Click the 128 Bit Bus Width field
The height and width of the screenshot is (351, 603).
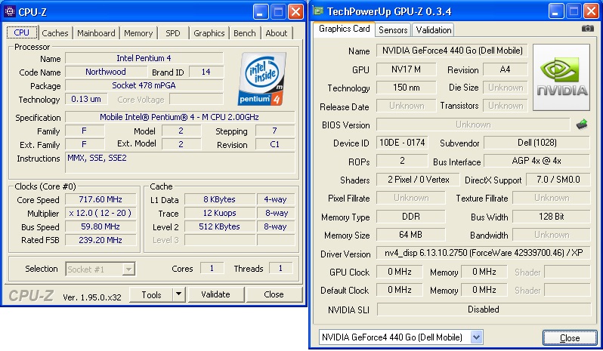552,217
